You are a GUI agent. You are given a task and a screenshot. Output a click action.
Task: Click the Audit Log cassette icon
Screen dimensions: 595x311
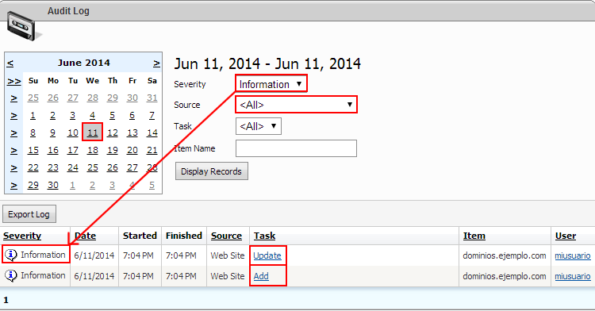pos(24,26)
